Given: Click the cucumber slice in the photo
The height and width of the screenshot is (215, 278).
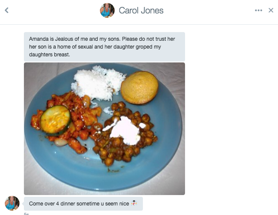Looking at the screenshot, I should pos(55,120).
